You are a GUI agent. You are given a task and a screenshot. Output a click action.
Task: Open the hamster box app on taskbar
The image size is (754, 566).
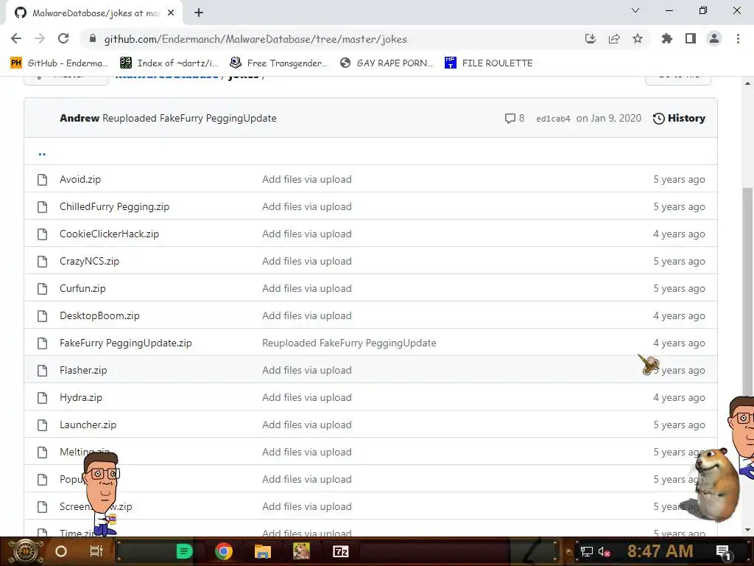[x=301, y=551]
